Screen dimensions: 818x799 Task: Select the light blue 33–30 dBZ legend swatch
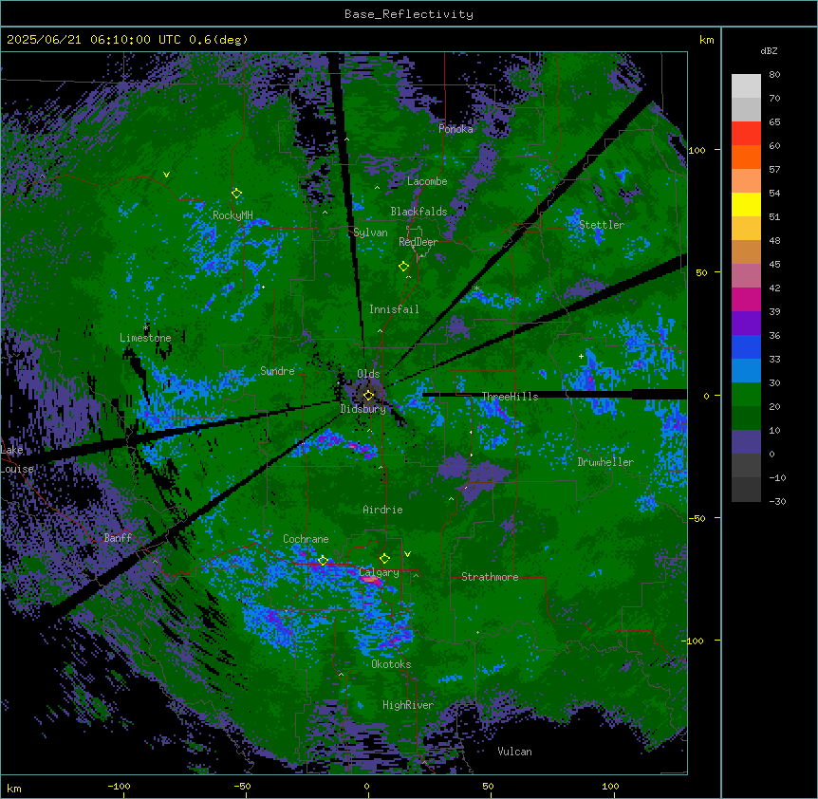point(746,371)
